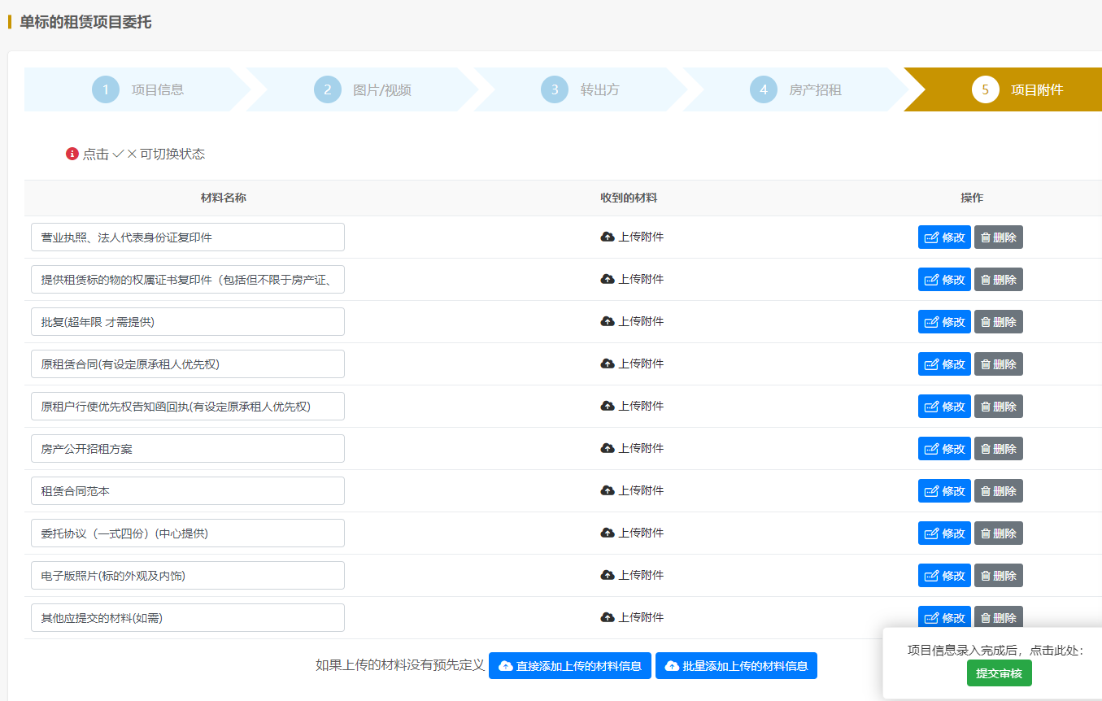
Task: Go to step 1 项目信息
Action: click(137, 89)
